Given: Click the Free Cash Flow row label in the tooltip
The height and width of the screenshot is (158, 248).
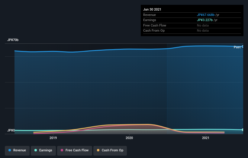Looking at the screenshot, I should click(x=155, y=25).
